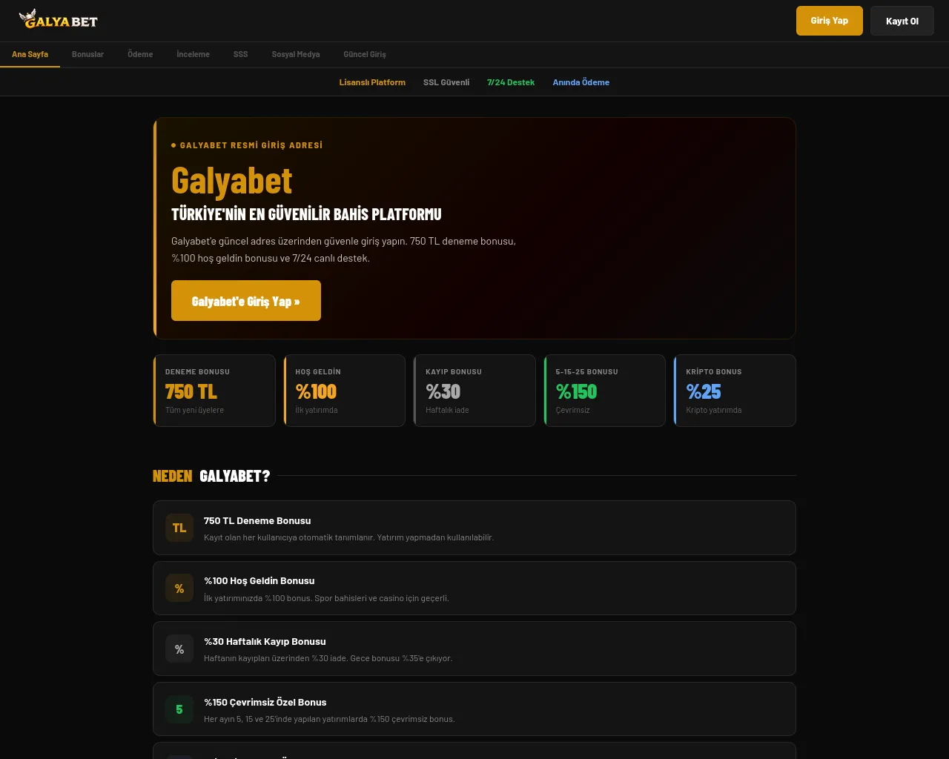Open the Ana Sayfa tab
The height and width of the screenshot is (759, 949).
tap(30, 54)
